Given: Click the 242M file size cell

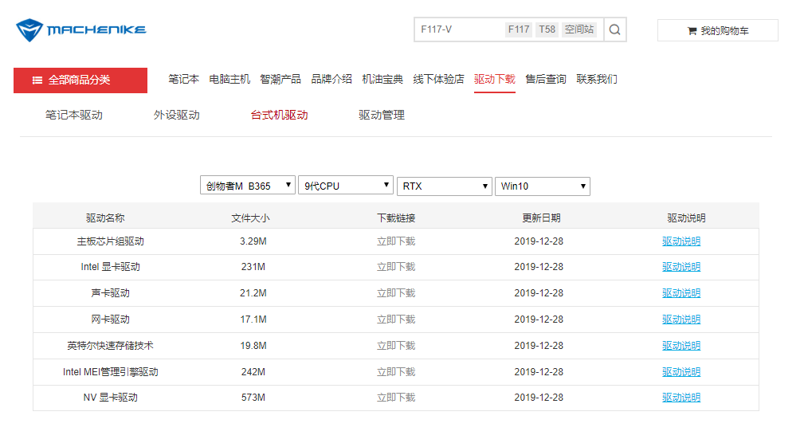Looking at the screenshot, I should click(253, 372).
